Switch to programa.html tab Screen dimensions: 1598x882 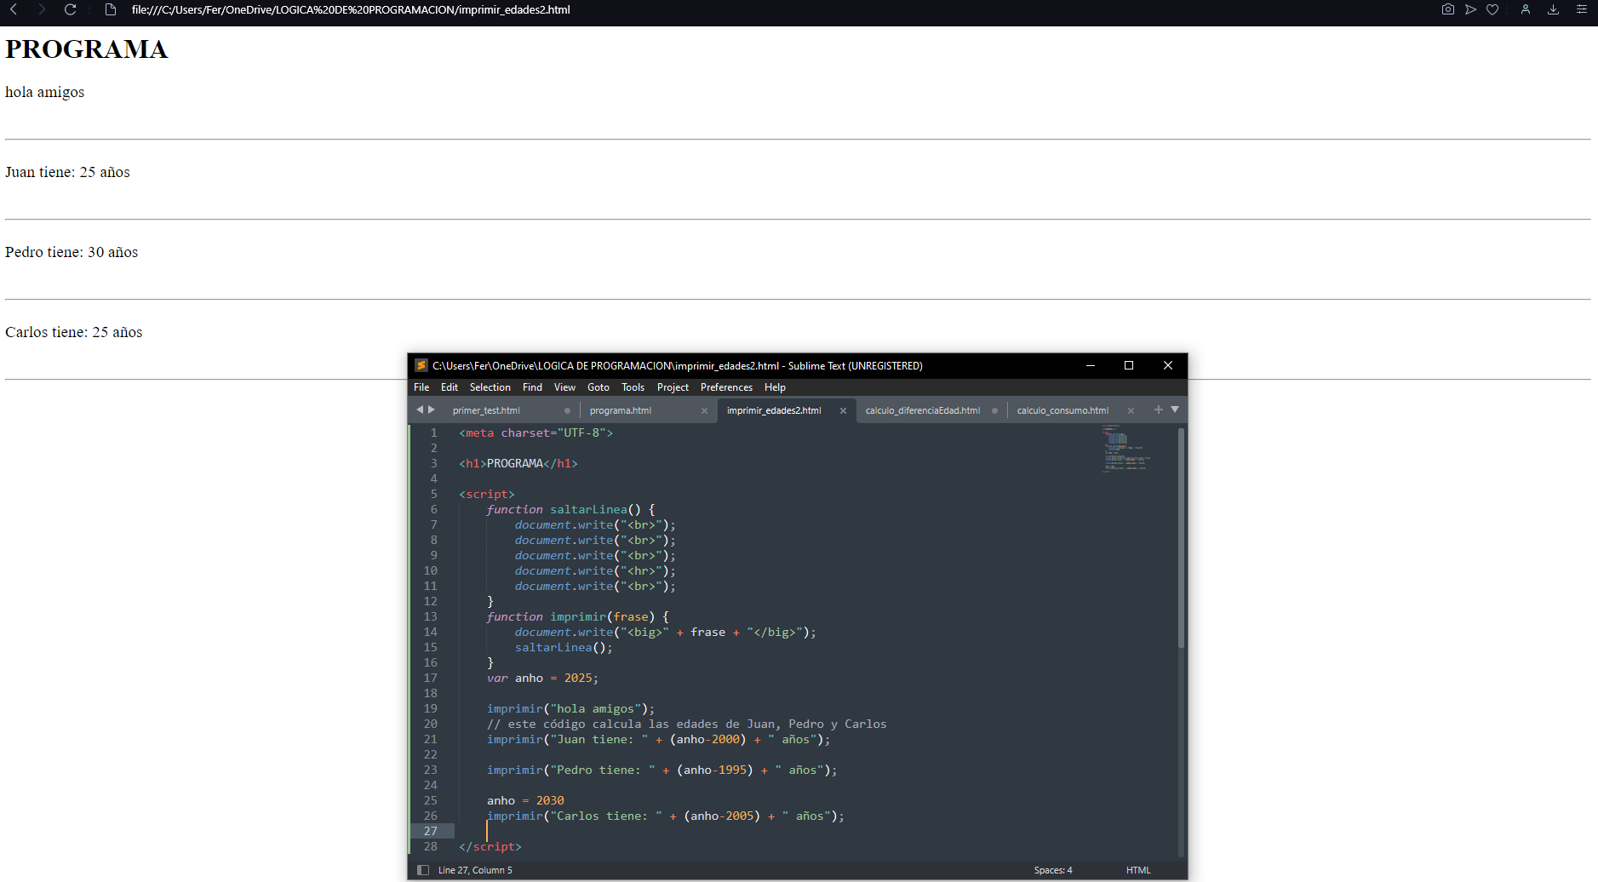[621, 410]
